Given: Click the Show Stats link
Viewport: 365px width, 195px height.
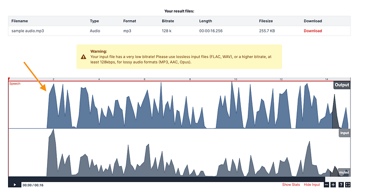Looking at the screenshot, I should [291, 184].
